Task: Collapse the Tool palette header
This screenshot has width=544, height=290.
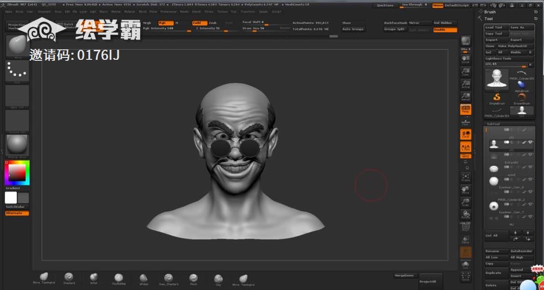Action: pyautogui.click(x=488, y=19)
